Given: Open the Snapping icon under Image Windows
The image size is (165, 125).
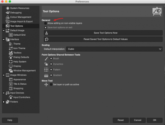Looking at the screenshot, I should [x=11, y=88].
